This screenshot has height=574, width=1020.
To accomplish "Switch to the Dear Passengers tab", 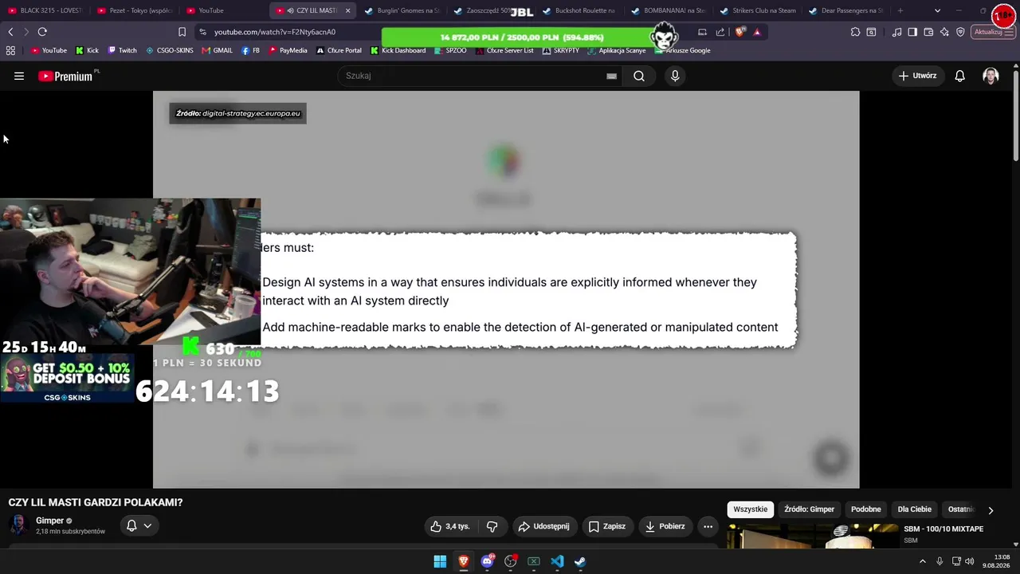I will pyautogui.click(x=845, y=10).
